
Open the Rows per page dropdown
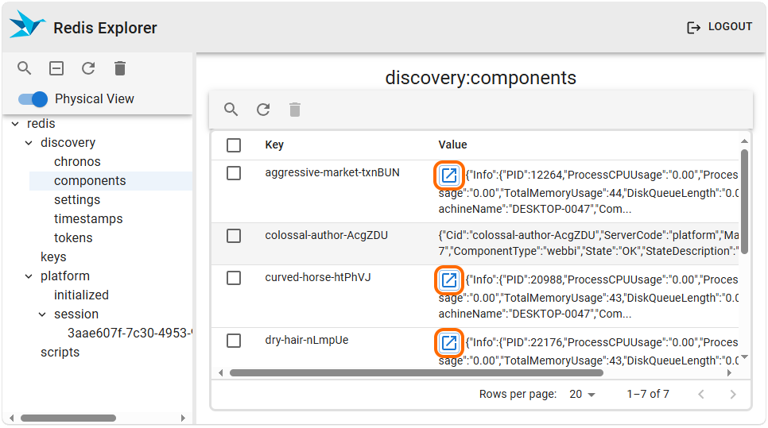coord(583,395)
